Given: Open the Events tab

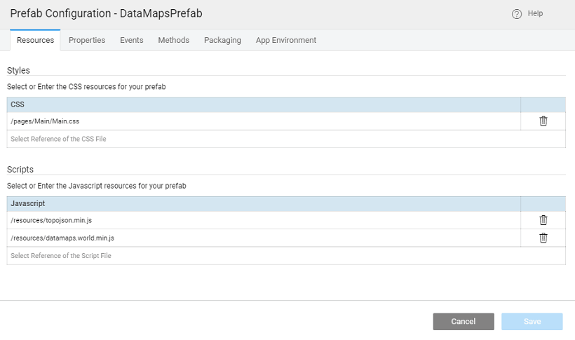Looking at the screenshot, I should [x=131, y=40].
